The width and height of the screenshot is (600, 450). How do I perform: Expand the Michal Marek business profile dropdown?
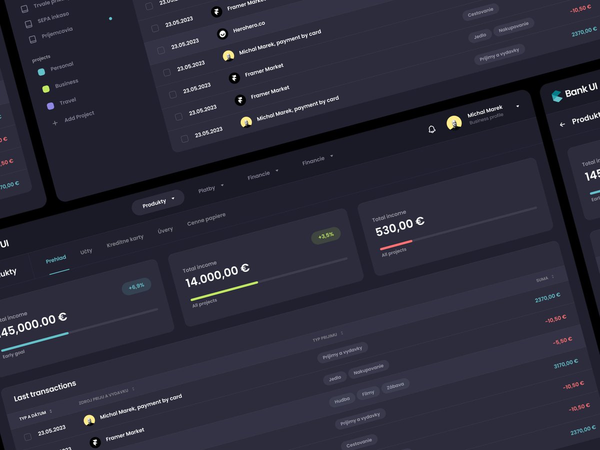click(517, 107)
